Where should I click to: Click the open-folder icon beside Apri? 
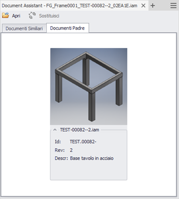tap(6, 16)
